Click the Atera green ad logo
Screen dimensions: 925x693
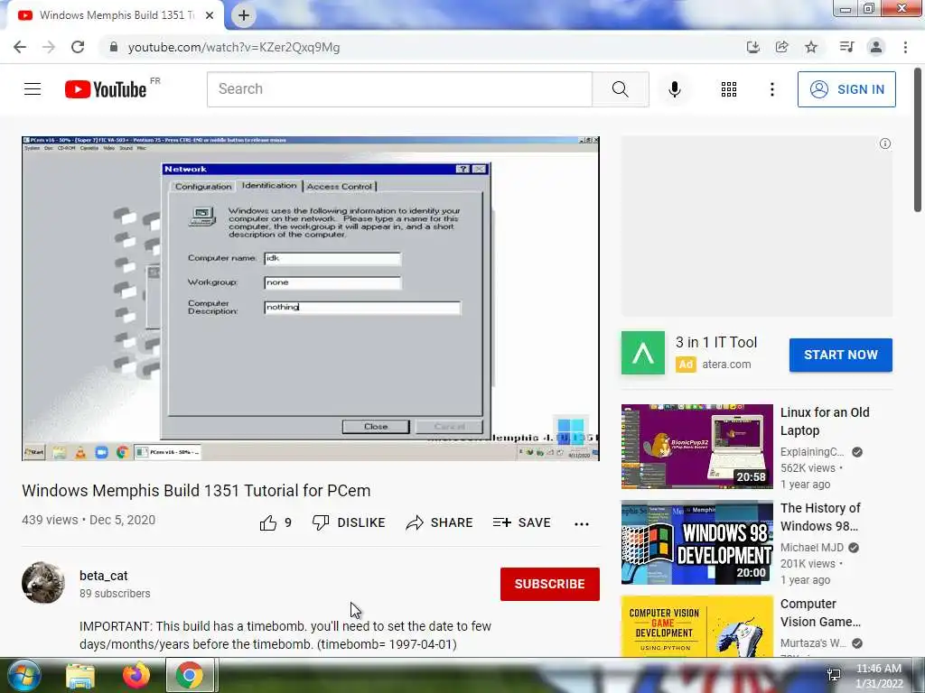[643, 353]
